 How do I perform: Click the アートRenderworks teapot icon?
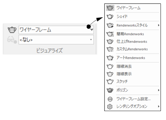point(110,58)
